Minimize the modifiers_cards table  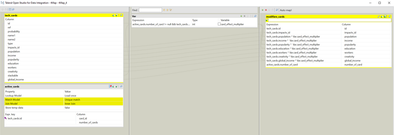389,16
